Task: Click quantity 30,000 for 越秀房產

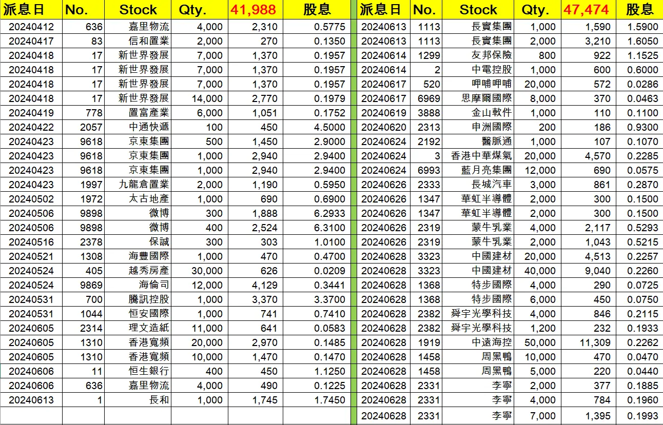Action: (x=200, y=271)
